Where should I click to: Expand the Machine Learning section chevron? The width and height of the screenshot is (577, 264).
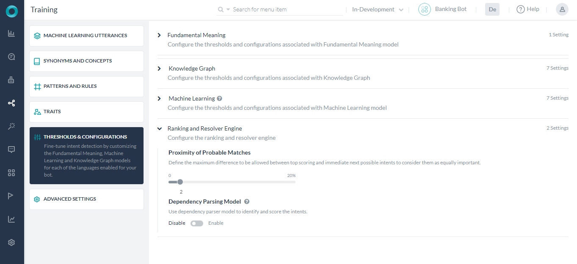click(x=160, y=98)
